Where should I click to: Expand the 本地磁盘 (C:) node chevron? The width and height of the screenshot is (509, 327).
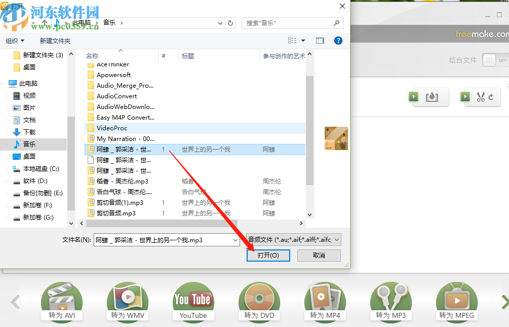(7, 169)
